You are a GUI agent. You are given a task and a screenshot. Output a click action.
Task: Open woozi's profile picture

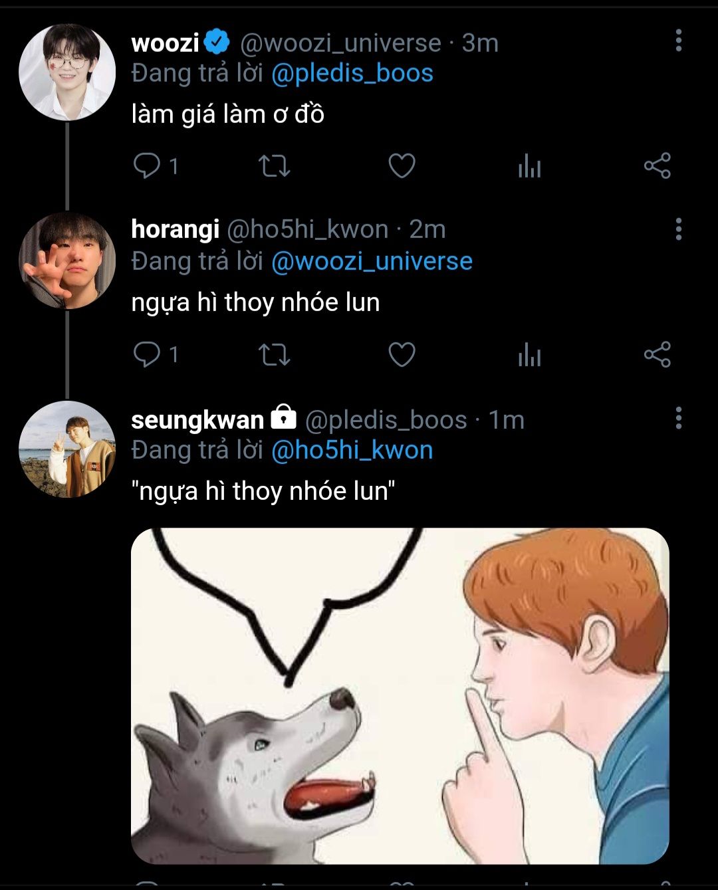pyautogui.click(x=67, y=72)
